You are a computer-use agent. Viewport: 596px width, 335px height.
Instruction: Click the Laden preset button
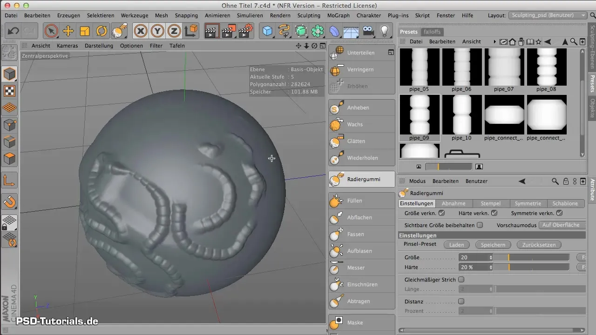456,244
